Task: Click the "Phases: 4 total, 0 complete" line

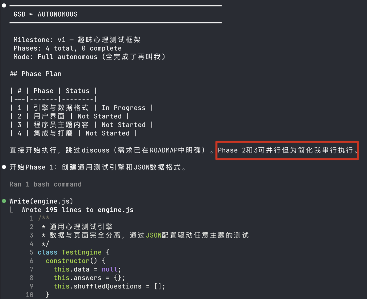Action: (67, 48)
